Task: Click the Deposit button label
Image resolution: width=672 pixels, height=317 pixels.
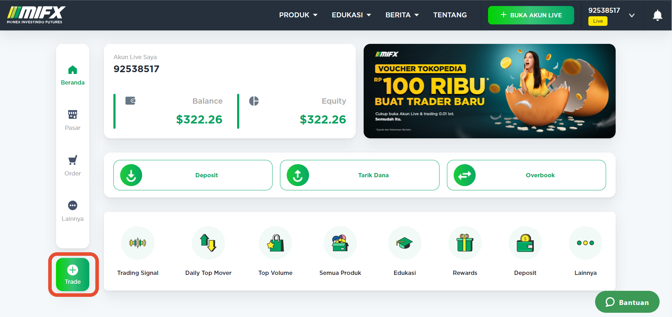Action: coord(207,175)
